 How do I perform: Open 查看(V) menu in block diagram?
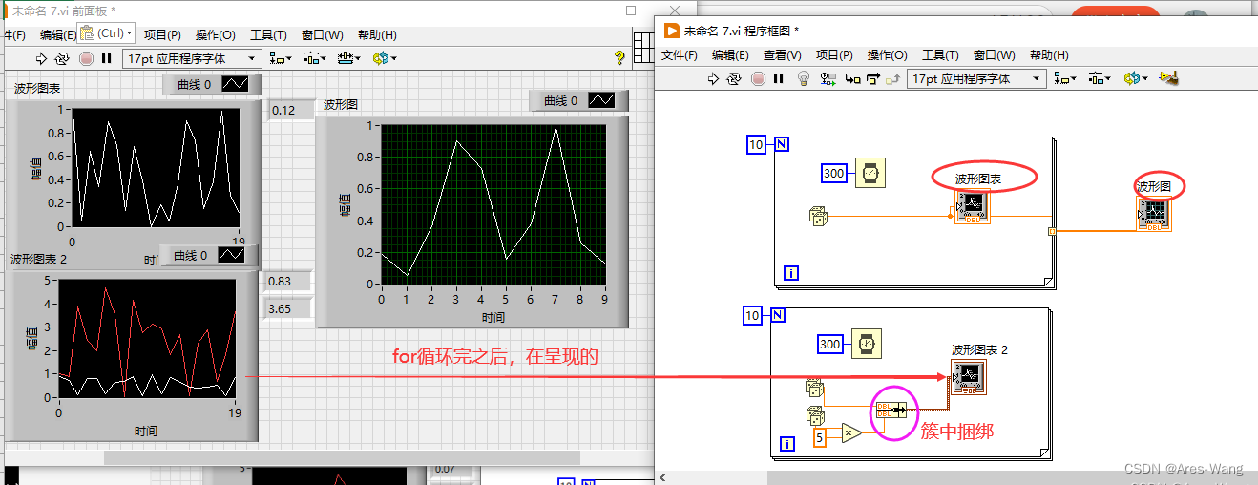[x=783, y=55]
